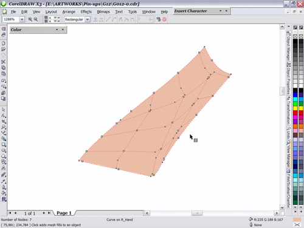Increase the mesh grid columns spinner

click(x=58, y=18)
